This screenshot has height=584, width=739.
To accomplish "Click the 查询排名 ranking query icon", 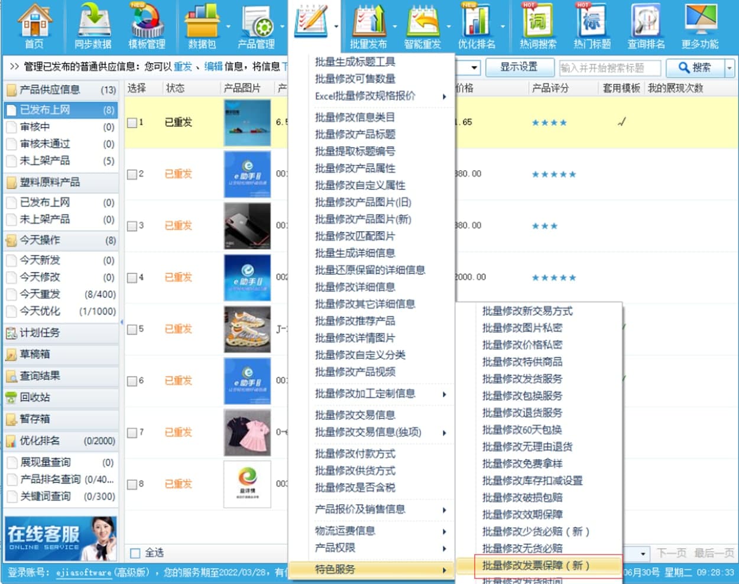I will pyautogui.click(x=646, y=26).
